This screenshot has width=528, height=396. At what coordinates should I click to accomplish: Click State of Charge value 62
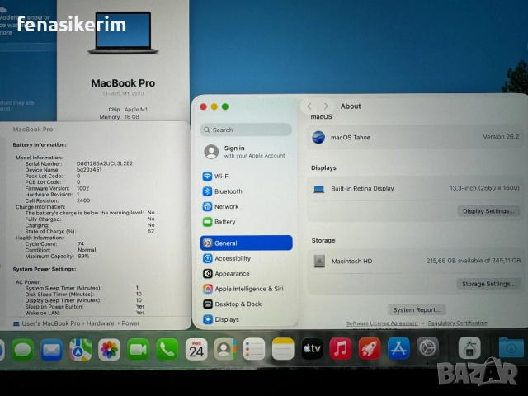pyautogui.click(x=151, y=231)
